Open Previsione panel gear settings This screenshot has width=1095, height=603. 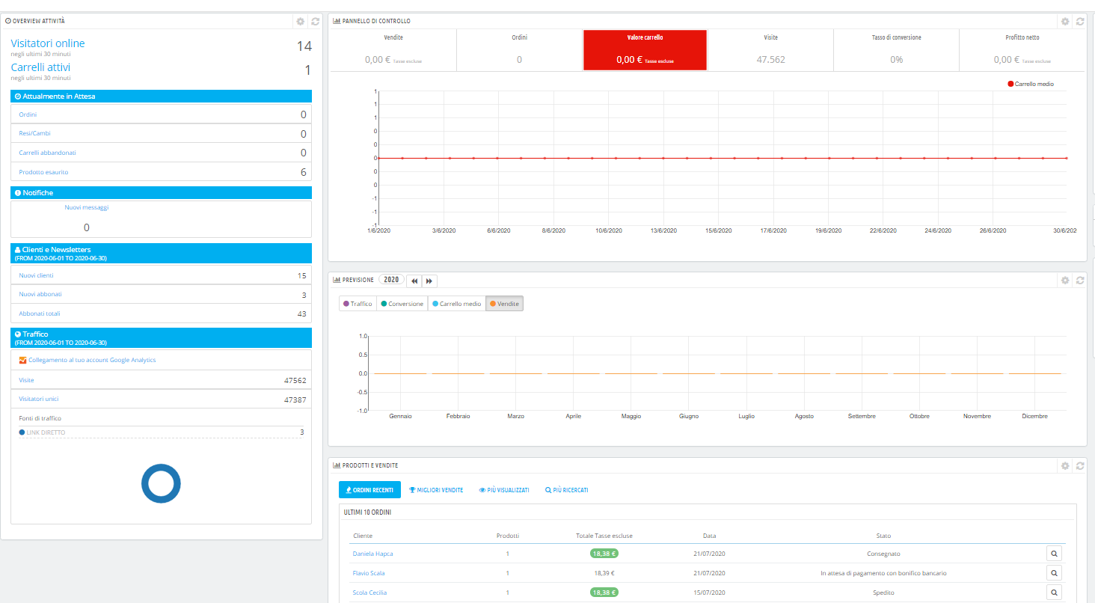(x=1065, y=281)
